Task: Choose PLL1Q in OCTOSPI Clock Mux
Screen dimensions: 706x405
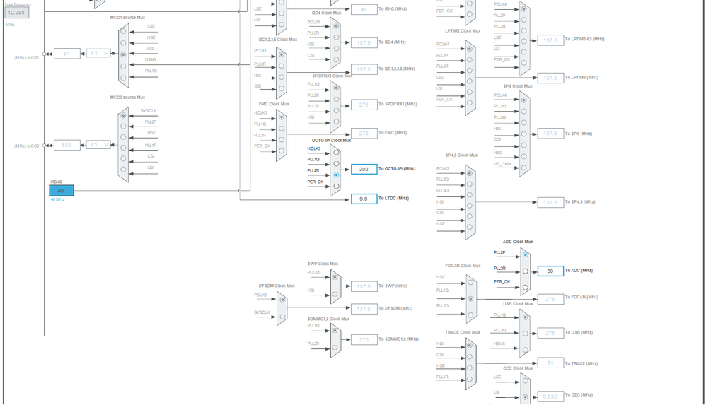Action: click(x=336, y=164)
